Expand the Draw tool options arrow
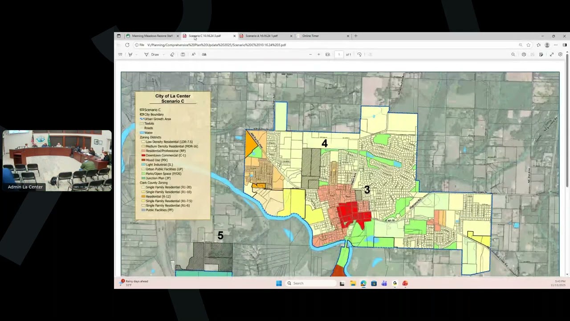This screenshot has width=570, height=321. [x=163, y=54]
